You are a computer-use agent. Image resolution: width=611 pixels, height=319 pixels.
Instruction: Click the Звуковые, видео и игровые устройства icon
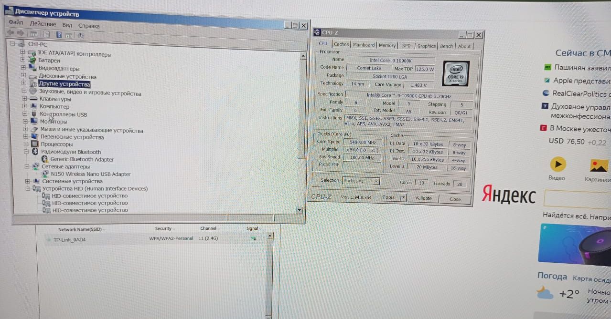pos(33,91)
